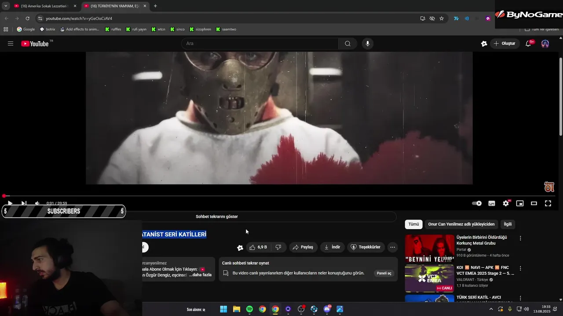Click the İndir download button
The image size is (563, 316).
click(332, 247)
